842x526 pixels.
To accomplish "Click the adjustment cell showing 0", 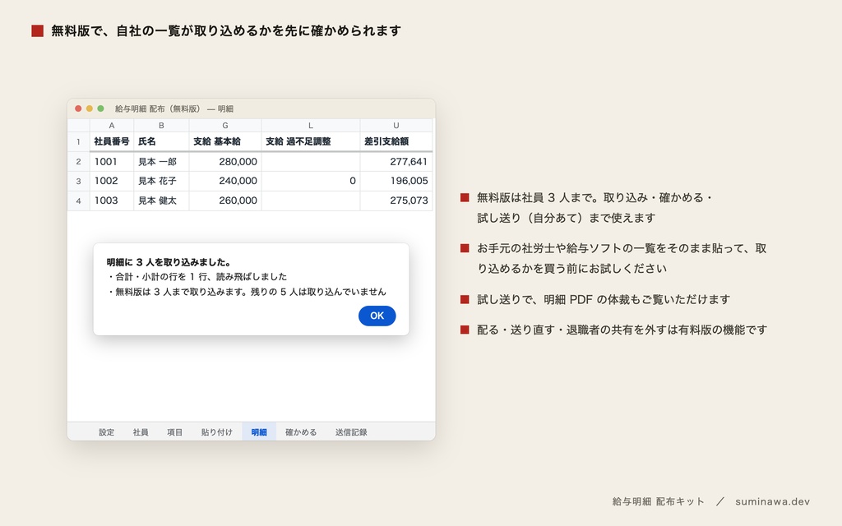I will tap(310, 181).
